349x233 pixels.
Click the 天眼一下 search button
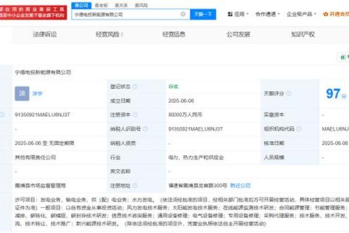203,14
